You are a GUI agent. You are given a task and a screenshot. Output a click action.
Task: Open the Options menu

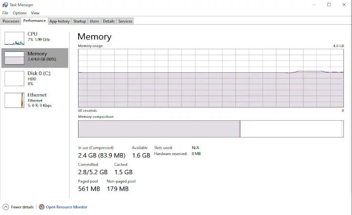20,13
